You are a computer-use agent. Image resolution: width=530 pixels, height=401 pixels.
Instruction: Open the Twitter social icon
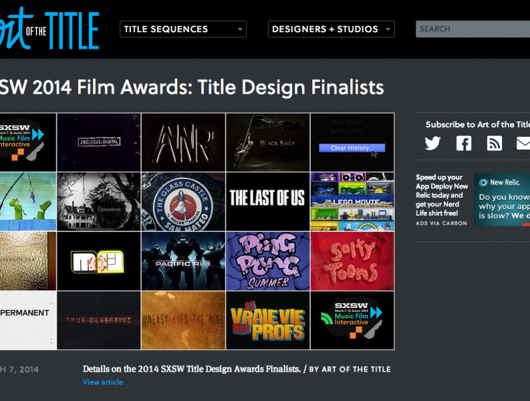[x=433, y=143]
